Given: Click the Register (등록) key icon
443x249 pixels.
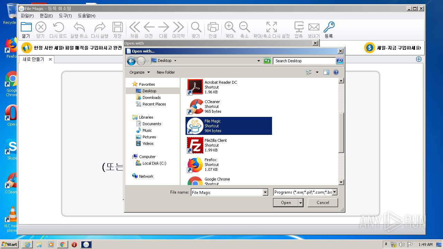Looking at the screenshot, I should [x=329, y=27].
